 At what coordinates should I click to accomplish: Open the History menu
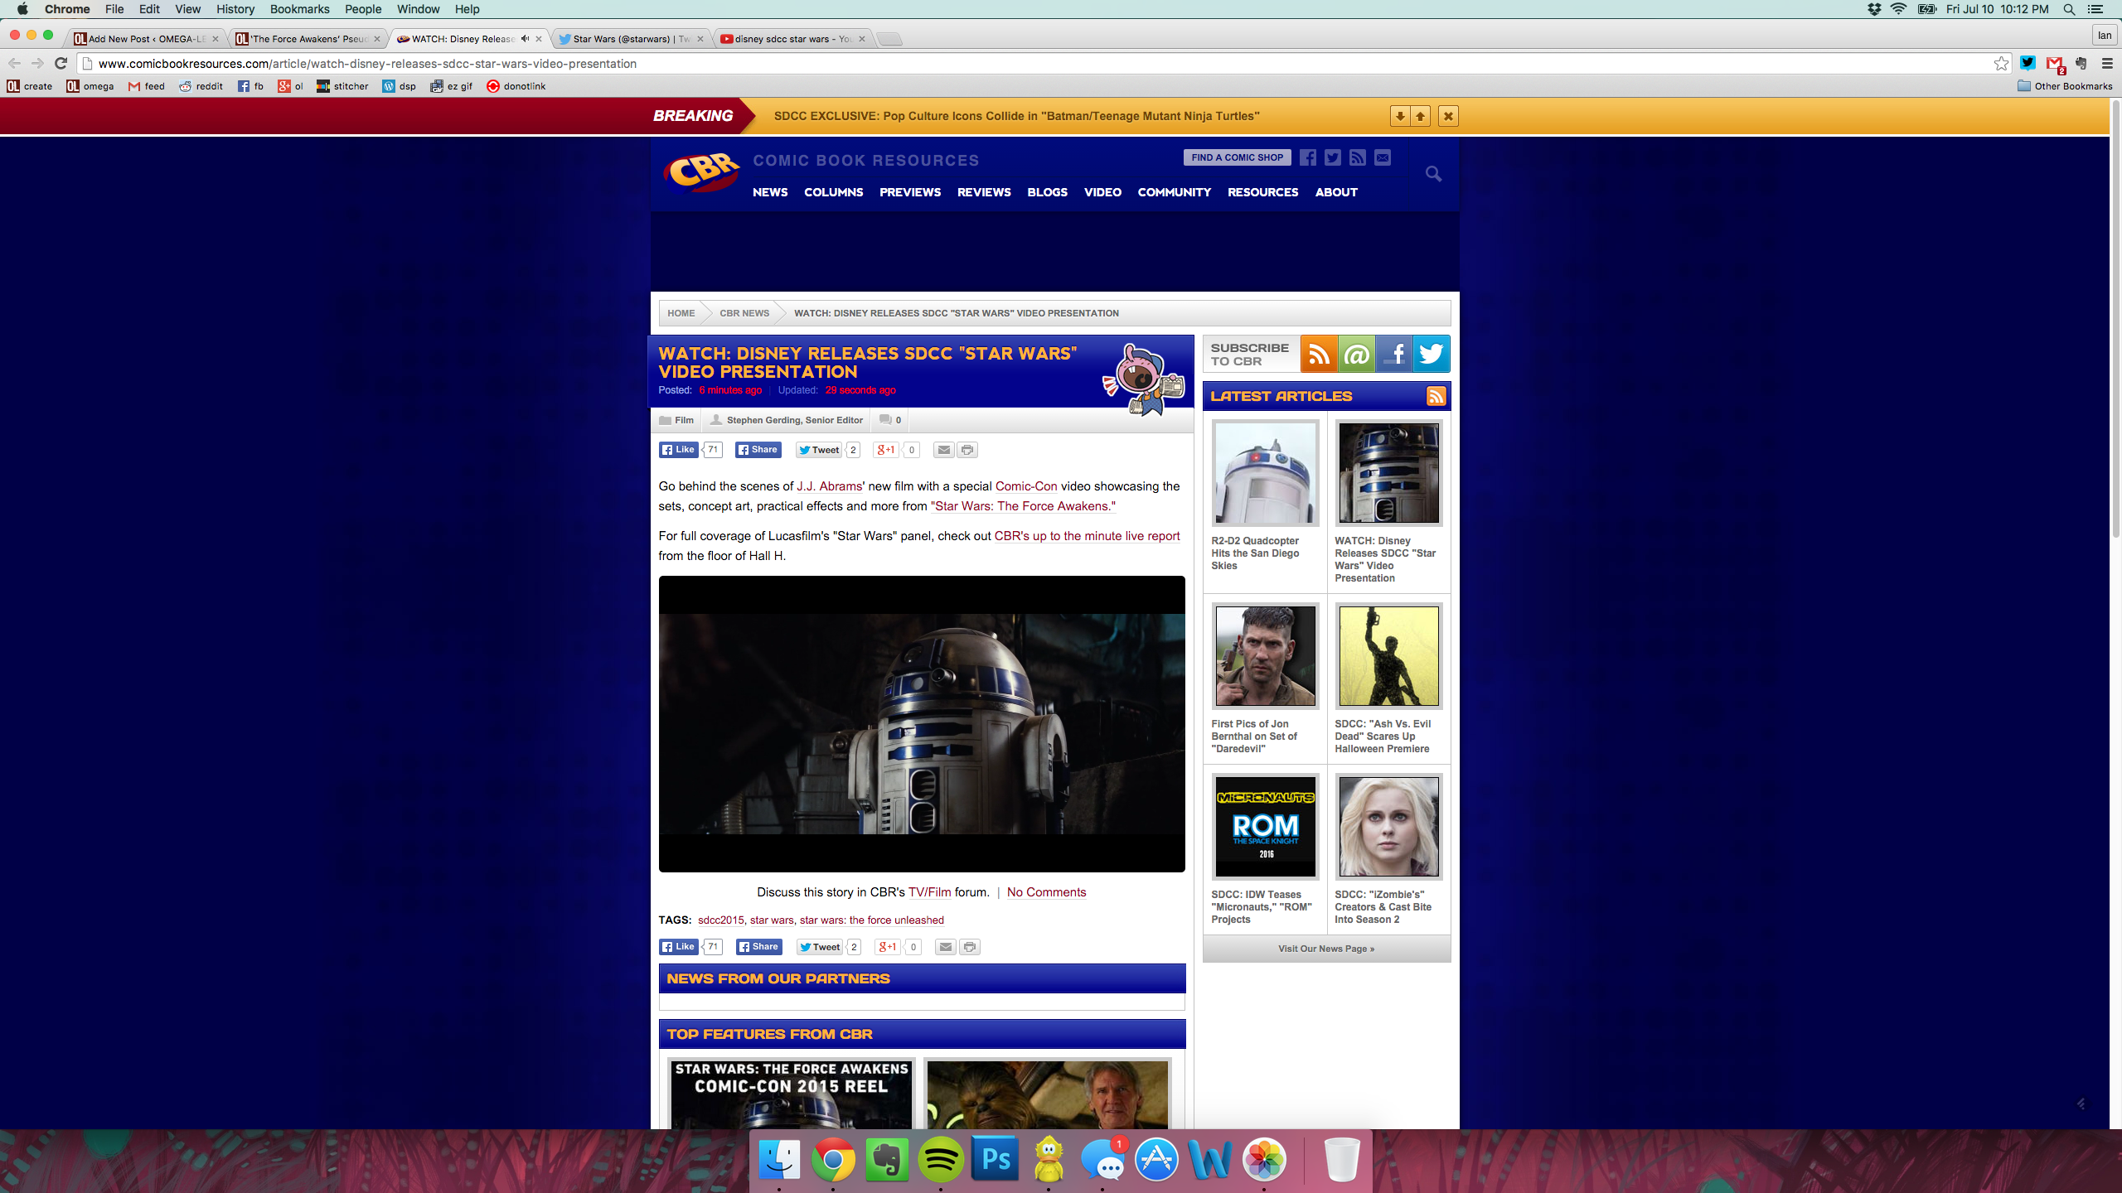click(235, 9)
